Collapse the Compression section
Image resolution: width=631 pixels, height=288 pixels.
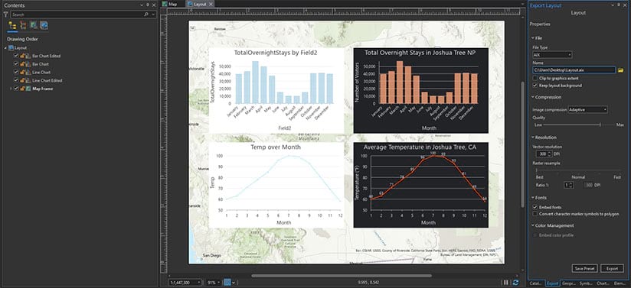[532, 97]
